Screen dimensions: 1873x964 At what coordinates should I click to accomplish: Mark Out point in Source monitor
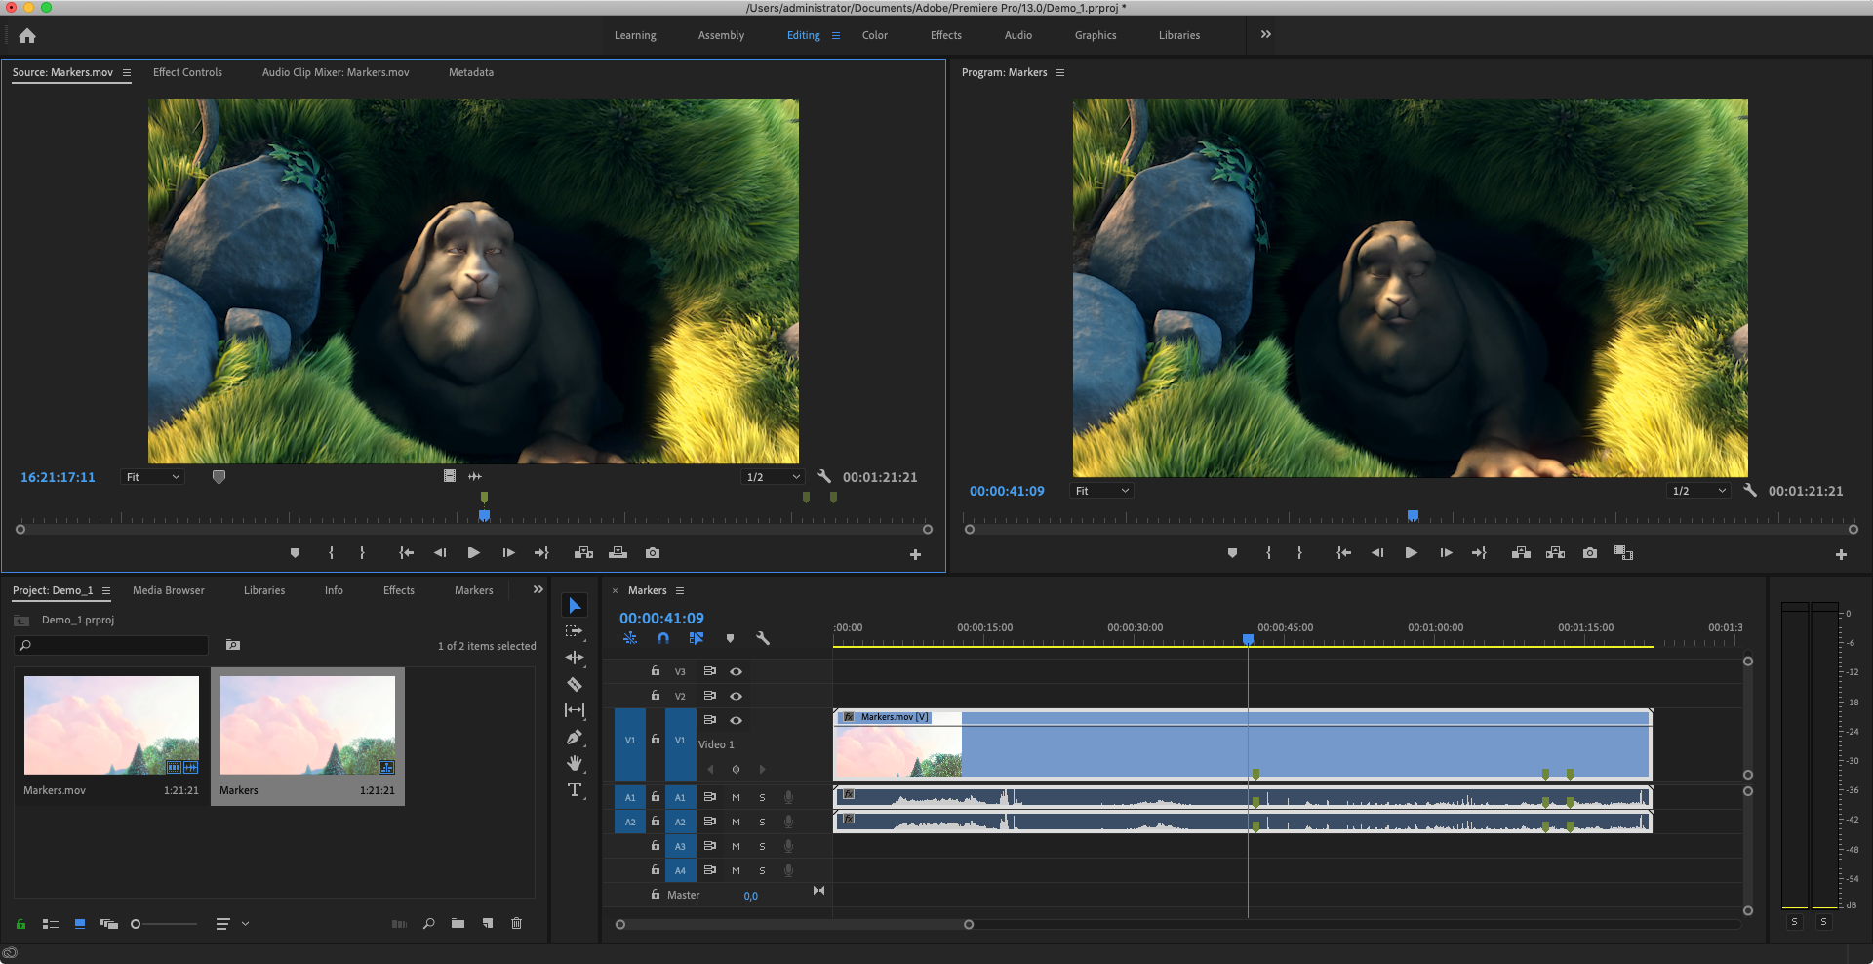point(362,553)
